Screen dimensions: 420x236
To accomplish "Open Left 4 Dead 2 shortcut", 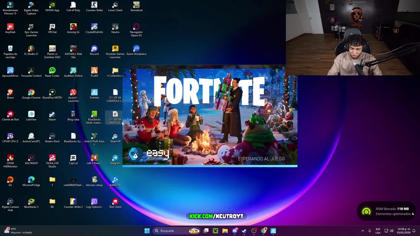I will click(x=94, y=160).
